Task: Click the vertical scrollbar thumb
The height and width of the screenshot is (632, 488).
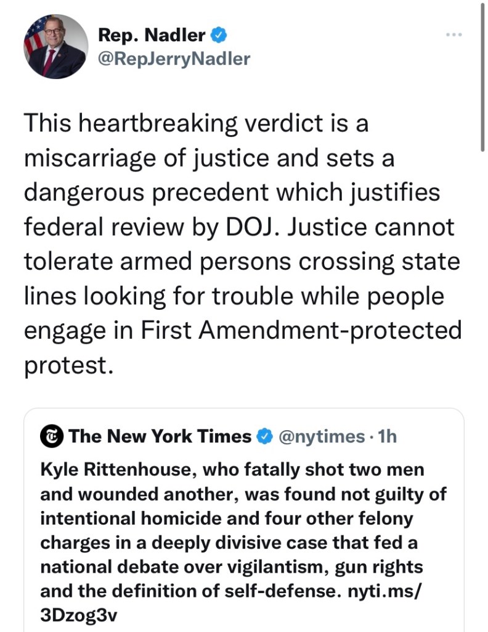Action: (x=481, y=74)
